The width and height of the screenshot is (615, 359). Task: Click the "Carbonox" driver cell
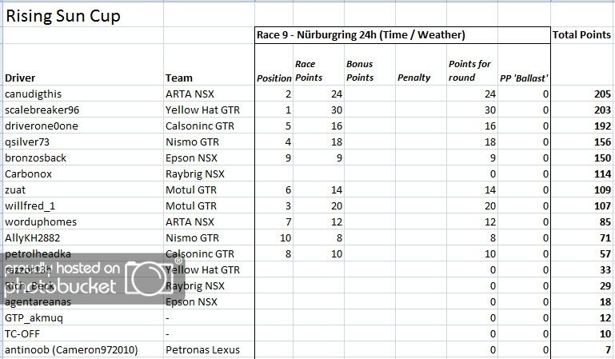[29, 174]
